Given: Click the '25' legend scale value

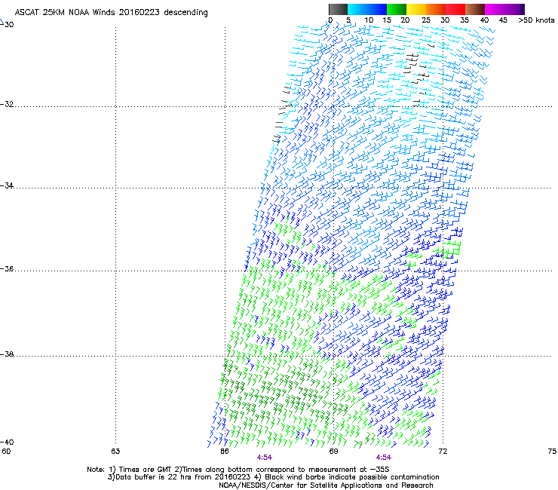Looking at the screenshot, I should click(426, 20).
